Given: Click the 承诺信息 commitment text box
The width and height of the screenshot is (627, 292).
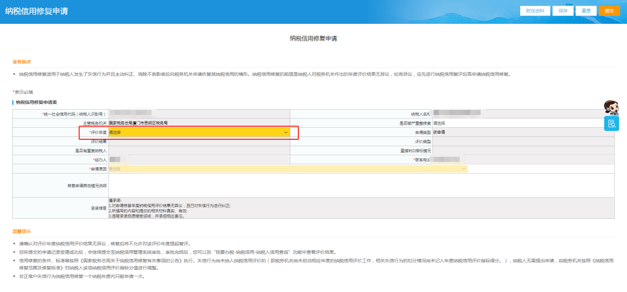Looking at the screenshot, I should click(x=366, y=208).
